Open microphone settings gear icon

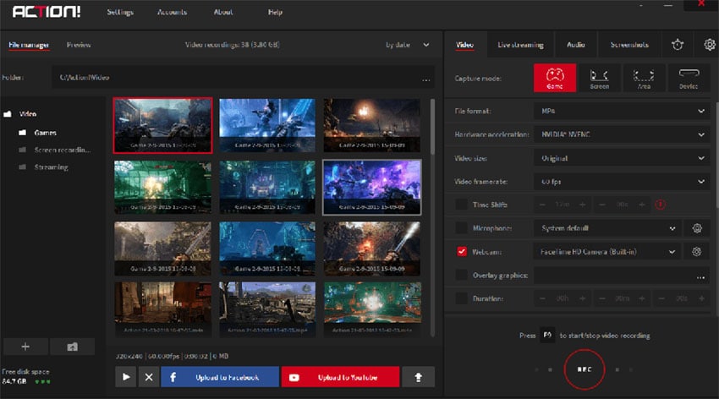[697, 228]
